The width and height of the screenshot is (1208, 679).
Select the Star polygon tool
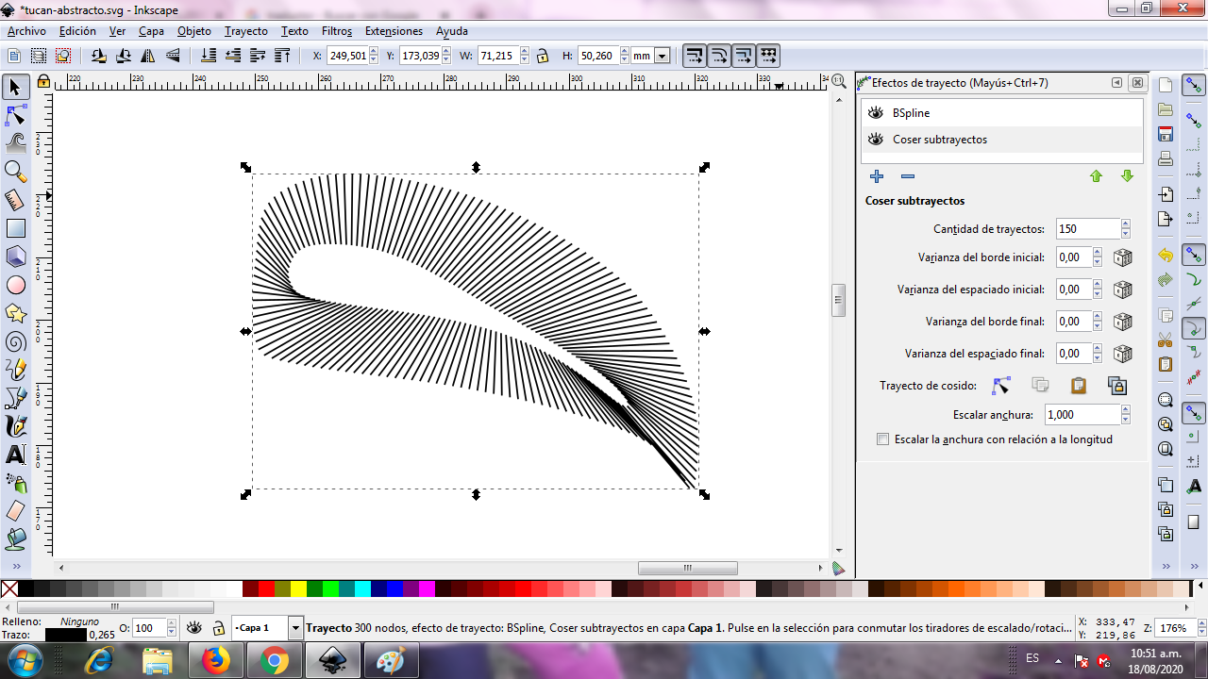(15, 313)
